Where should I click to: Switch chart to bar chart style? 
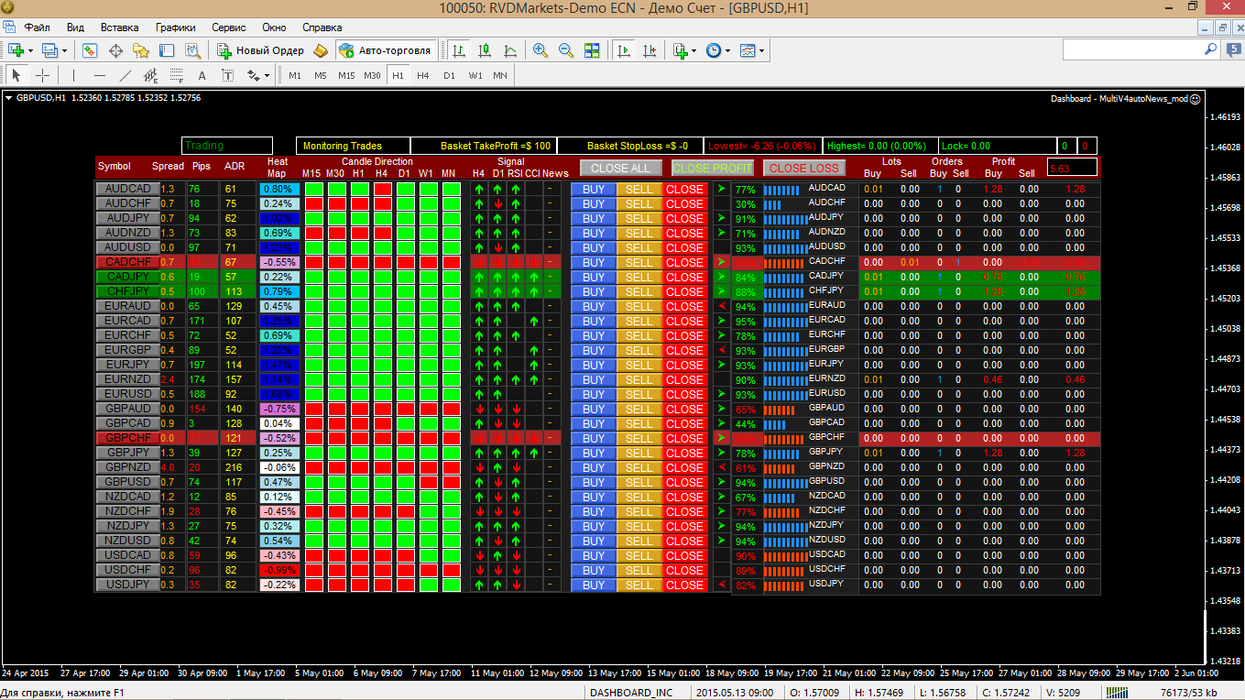click(458, 50)
